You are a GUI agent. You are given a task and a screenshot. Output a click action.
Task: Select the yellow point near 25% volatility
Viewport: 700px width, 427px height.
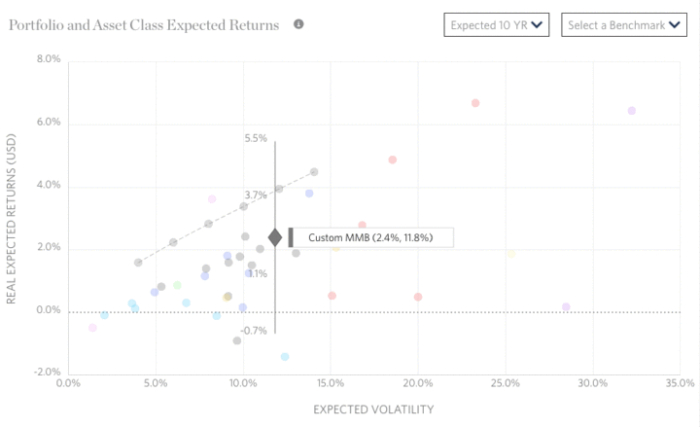tap(511, 255)
